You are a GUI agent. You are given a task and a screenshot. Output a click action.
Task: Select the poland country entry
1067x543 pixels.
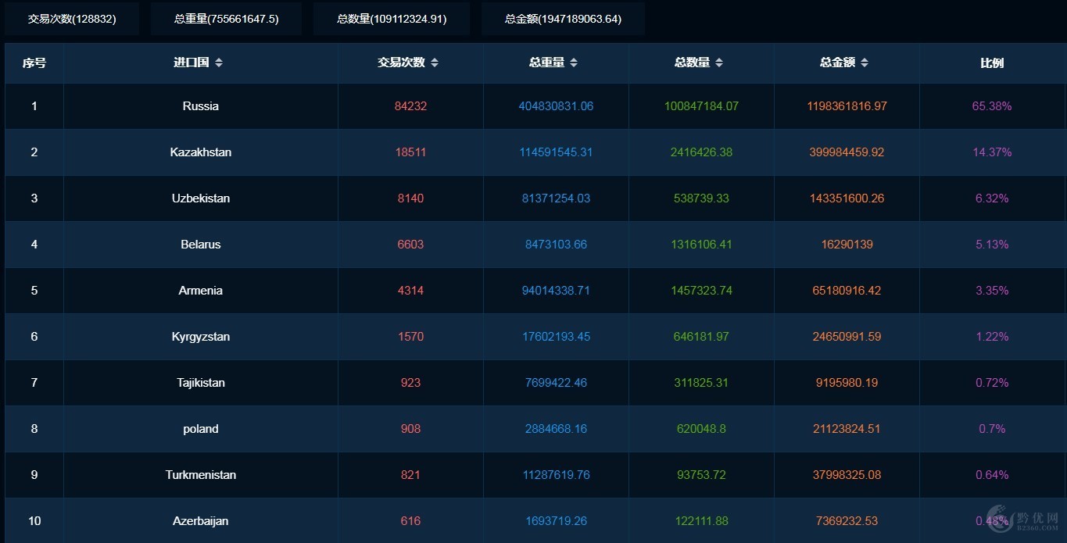click(201, 429)
